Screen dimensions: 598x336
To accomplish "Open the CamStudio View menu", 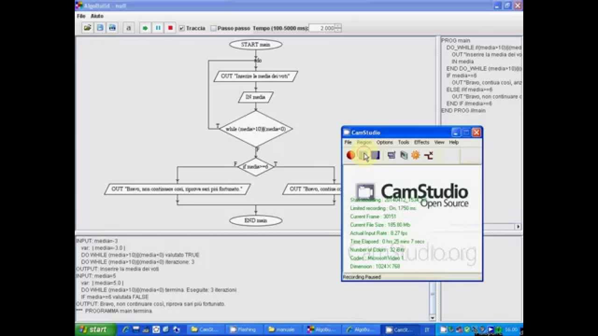I will click(x=439, y=142).
